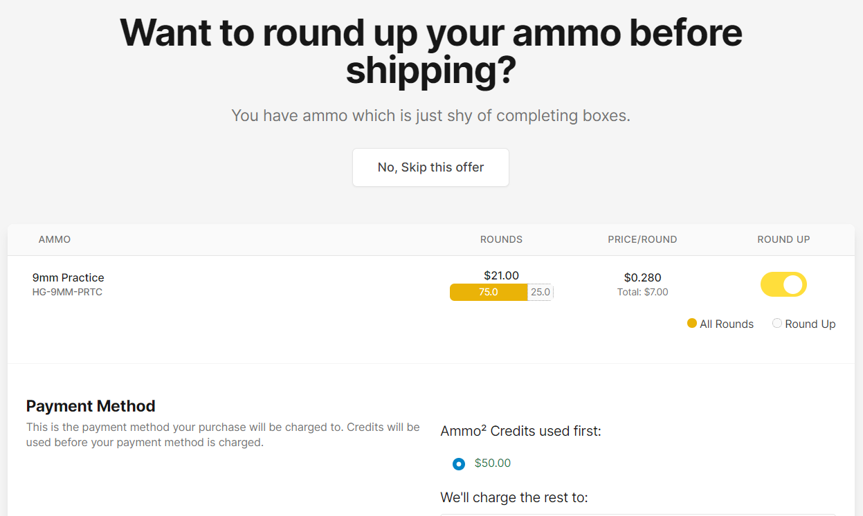Click the empty circle beside Round Up
Screen dimensions: 863x516
(x=776, y=323)
